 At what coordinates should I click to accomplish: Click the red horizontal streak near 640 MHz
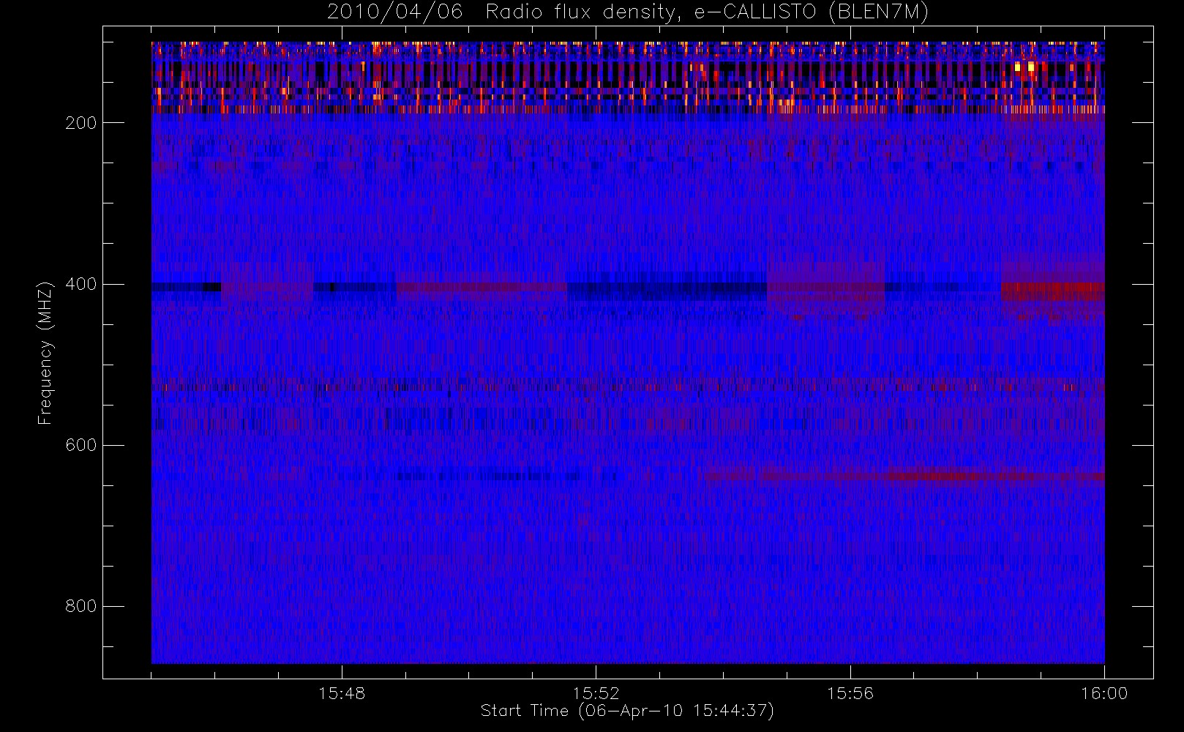(904, 476)
